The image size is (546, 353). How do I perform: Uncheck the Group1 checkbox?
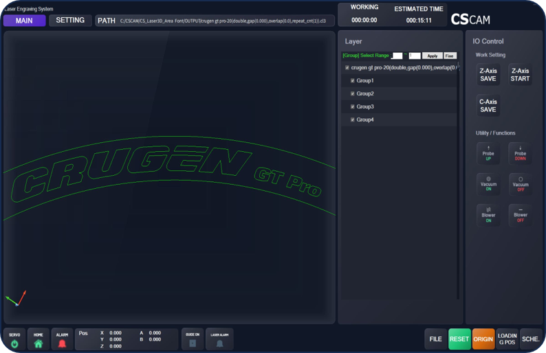[x=352, y=80]
